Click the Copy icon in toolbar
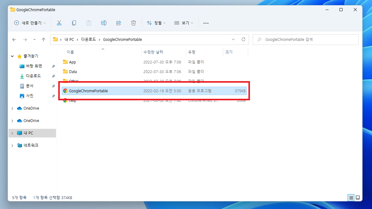372x209 pixels. [74, 23]
